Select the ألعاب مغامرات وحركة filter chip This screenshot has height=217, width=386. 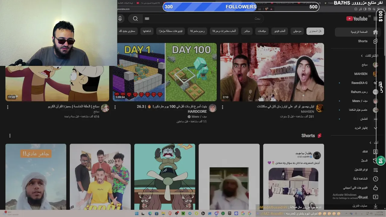pyautogui.click(x=224, y=31)
